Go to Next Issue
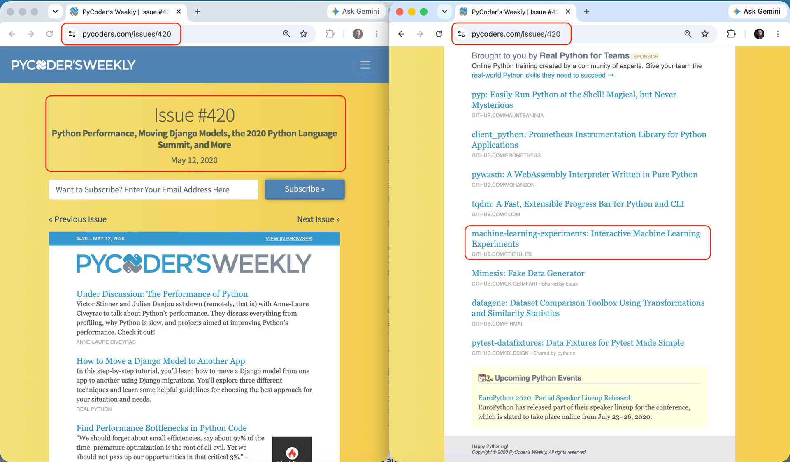Image resolution: width=790 pixels, height=462 pixels. (x=318, y=219)
